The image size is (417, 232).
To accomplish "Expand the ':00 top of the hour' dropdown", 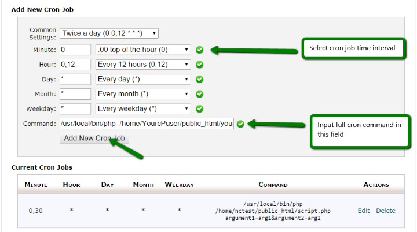I will (x=143, y=50).
